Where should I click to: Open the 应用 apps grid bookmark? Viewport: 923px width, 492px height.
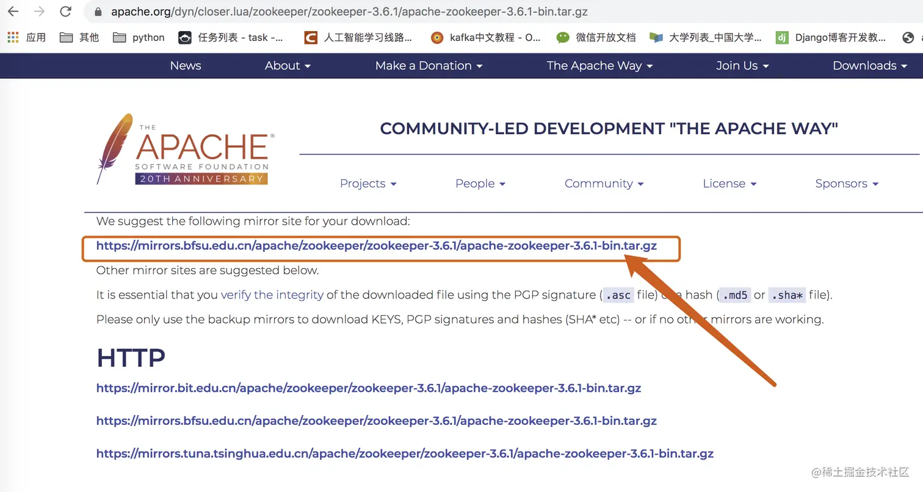(x=26, y=37)
